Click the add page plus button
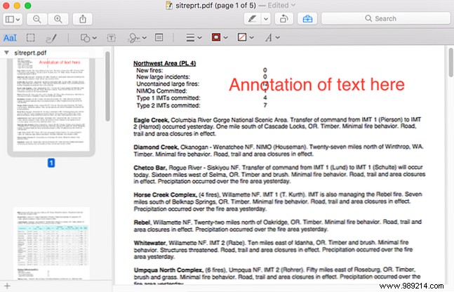The image size is (454, 292). [7, 286]
